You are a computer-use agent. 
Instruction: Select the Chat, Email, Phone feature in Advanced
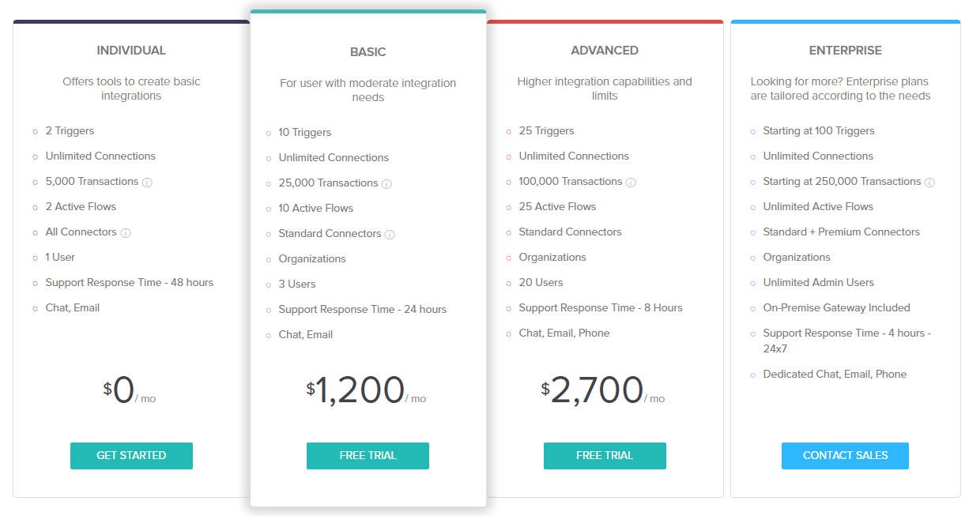564,333
